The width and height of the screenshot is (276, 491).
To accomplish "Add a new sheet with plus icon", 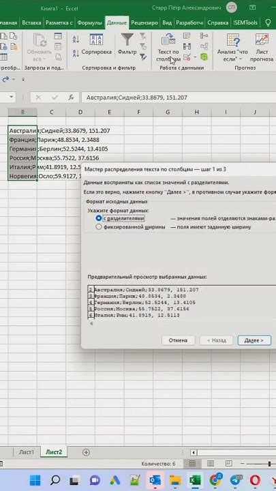I will tap(86, 452).
